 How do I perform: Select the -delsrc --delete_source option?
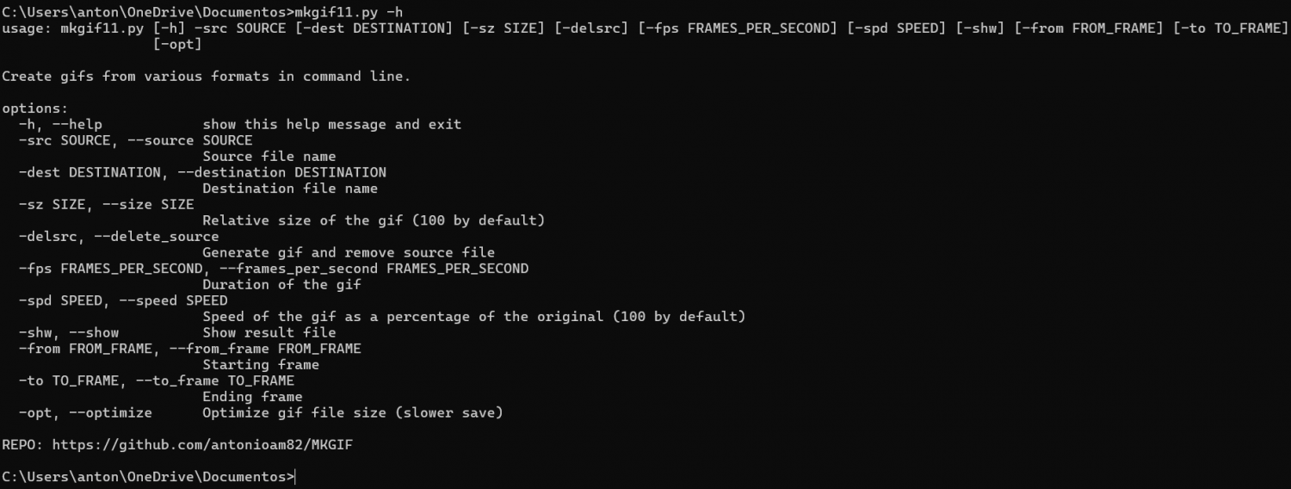point(119,237)
